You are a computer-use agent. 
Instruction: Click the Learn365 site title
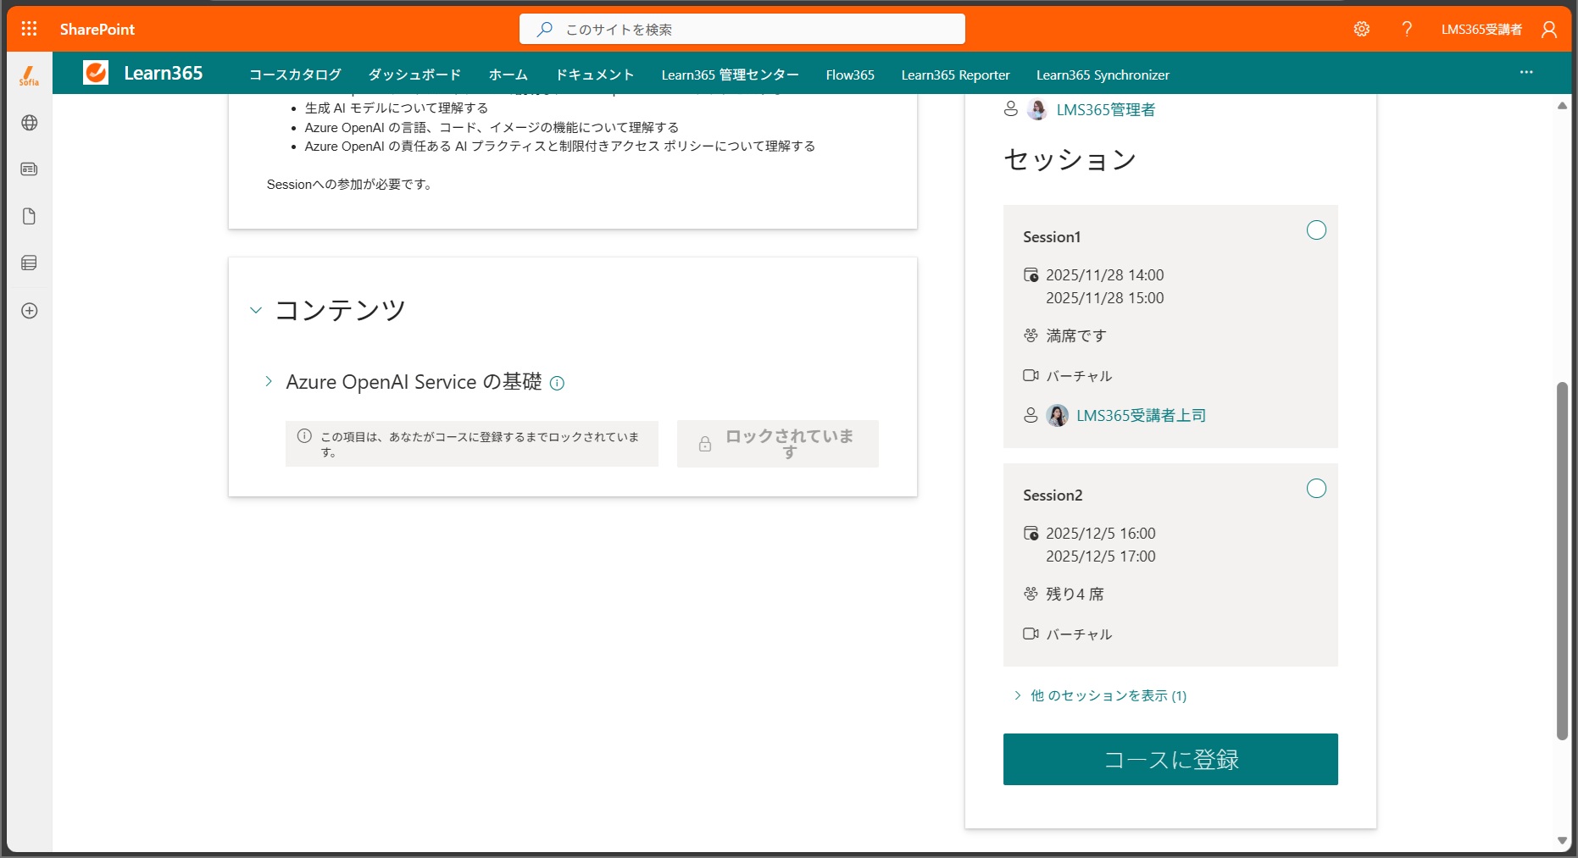tap(164, 73)
